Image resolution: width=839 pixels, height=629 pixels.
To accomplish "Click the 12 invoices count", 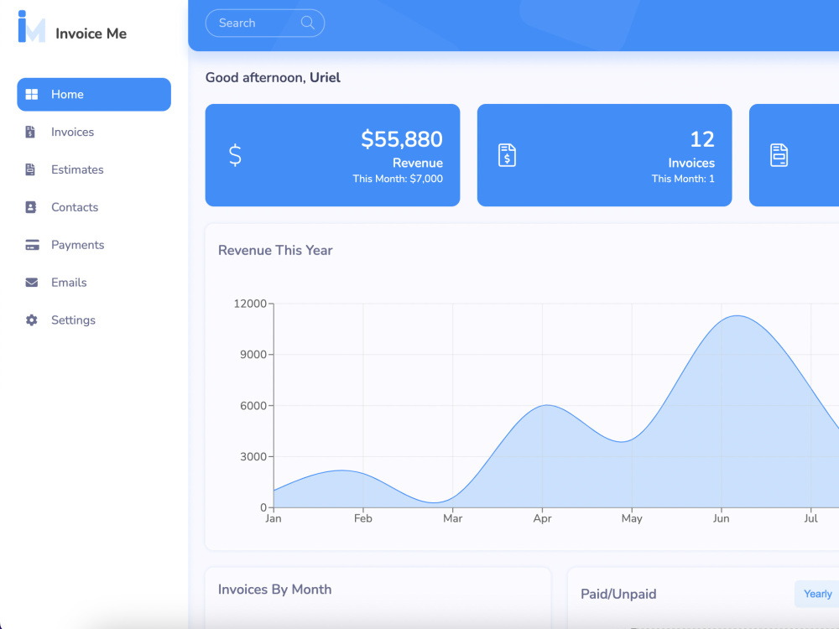I will tap(702, 139).
